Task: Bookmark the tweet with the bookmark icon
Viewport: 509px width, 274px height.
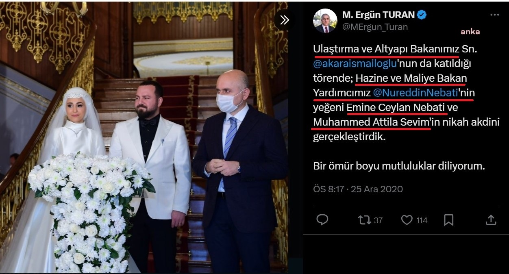Action: (448, 220)
